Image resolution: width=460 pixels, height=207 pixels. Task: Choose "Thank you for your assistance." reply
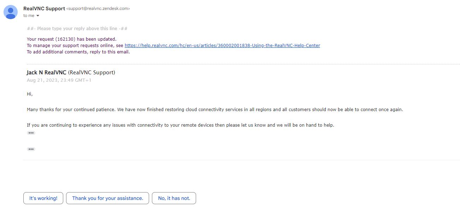click(107, 198)
